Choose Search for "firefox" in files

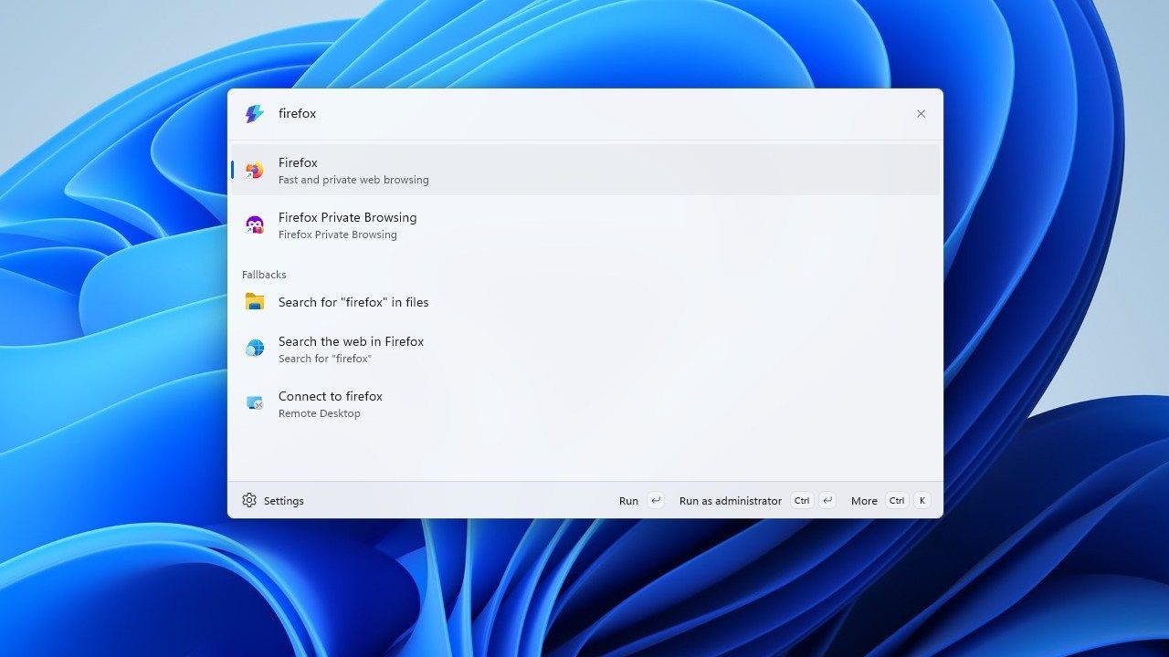tap(585, 302)
